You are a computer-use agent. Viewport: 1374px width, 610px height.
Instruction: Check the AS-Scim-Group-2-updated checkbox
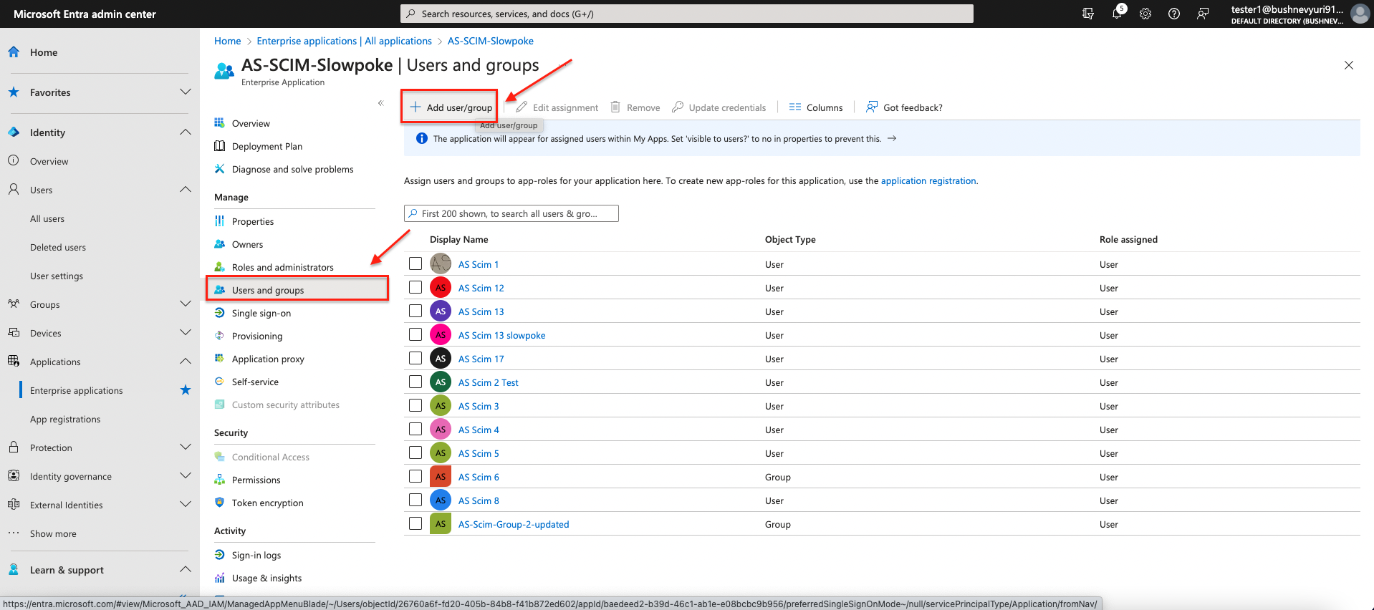point(415,523)
